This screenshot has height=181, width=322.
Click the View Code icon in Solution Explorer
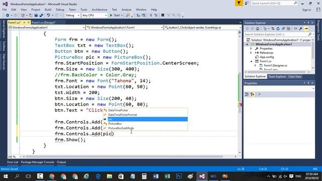(295, 29)
